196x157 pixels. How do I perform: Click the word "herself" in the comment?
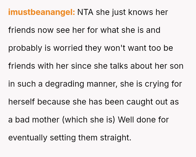(22, 102)
